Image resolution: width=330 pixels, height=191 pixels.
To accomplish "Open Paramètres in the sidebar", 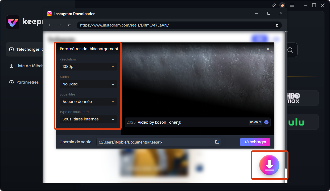I will (x=27, y=82).
